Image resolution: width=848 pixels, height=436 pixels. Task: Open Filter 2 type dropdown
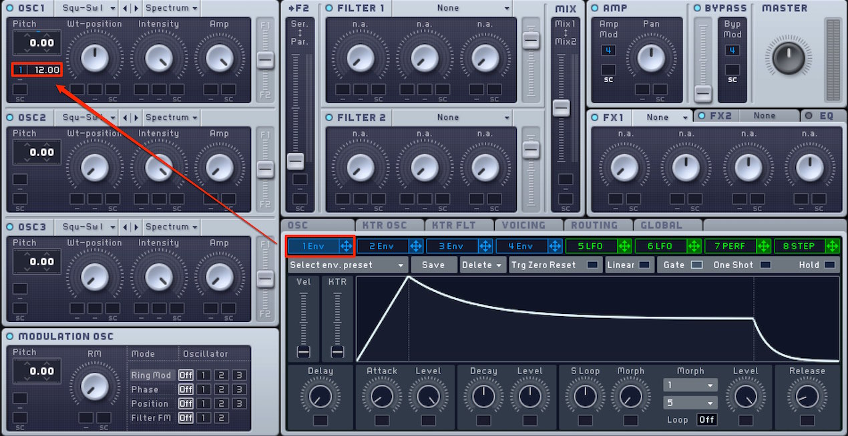tap(453, 117)
